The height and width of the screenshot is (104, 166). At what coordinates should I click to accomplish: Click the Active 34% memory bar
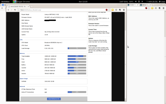[x=77, y=70]
